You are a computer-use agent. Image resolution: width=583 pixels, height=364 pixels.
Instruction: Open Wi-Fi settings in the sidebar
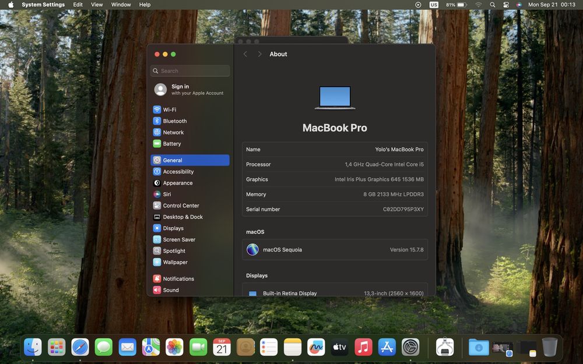pyautogui.click(x=190, y=109)
